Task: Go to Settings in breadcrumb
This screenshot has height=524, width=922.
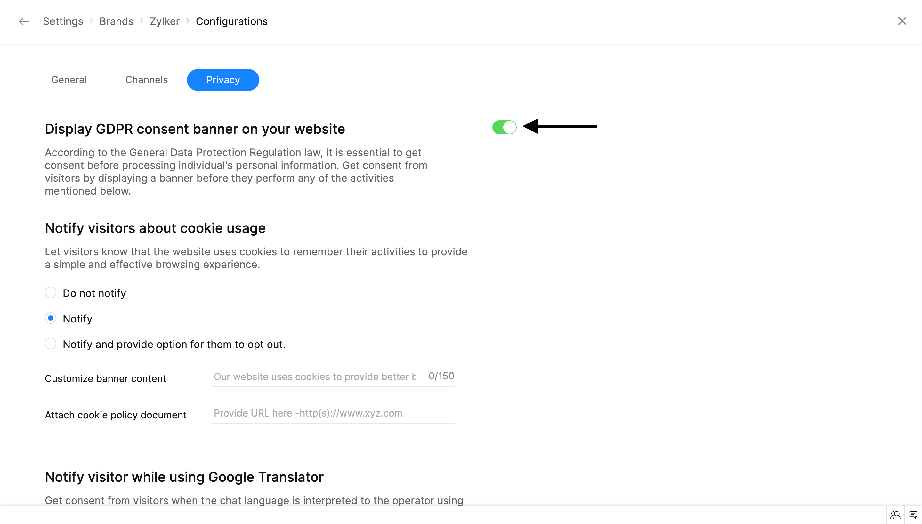Action: pyautogui.click(x=63, y=22)
